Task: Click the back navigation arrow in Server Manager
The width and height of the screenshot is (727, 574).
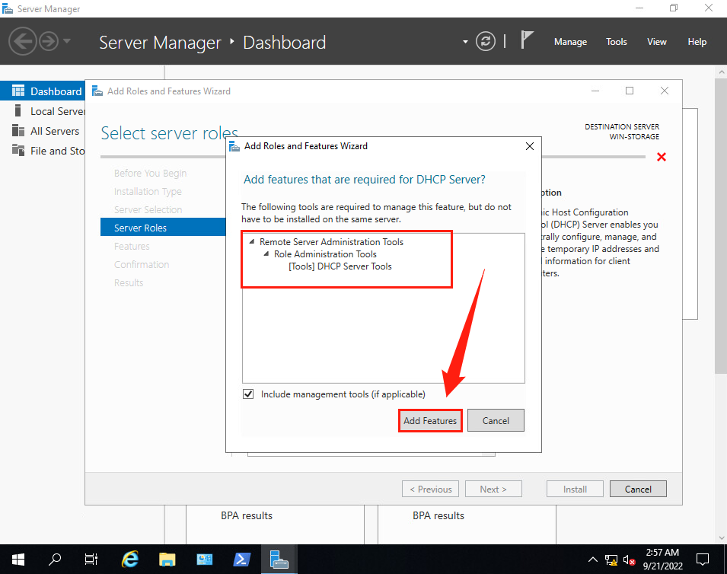Action: 22,41
